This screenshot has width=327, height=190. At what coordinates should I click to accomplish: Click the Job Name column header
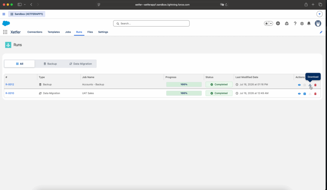tap(88, 77)
